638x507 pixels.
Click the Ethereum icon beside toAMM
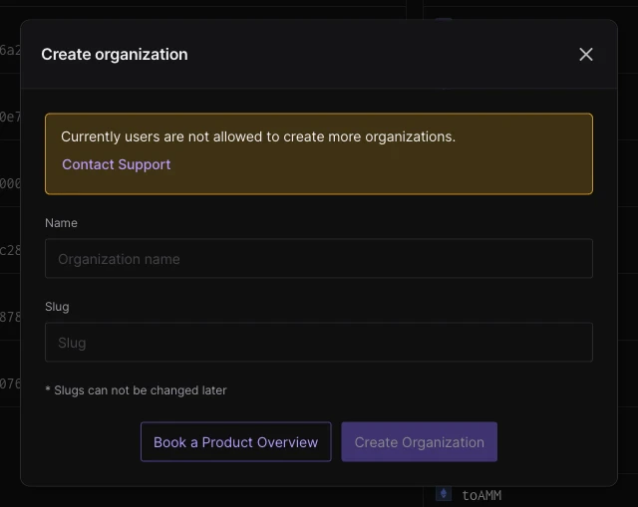pos(444,494)
